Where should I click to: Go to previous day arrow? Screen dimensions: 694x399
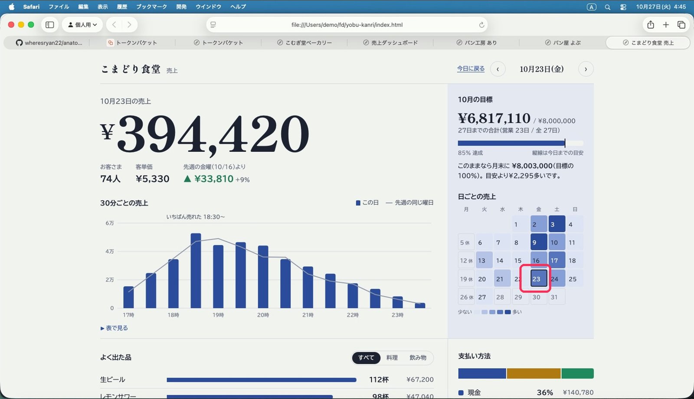click(x=498, y=69)
